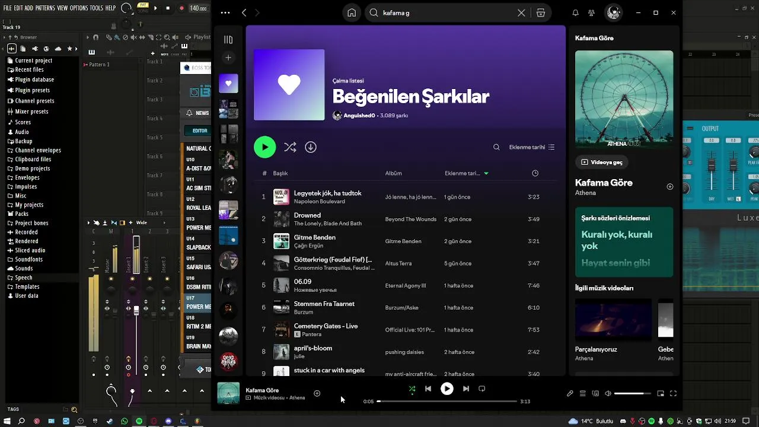
Task: Open lyrics preview card Şarkı sözleri önizlemesi
Action: (624, 242)
